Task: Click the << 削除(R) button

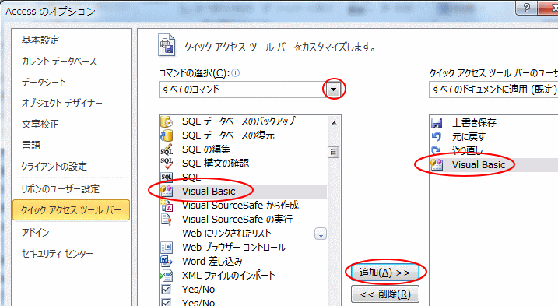Action: [385, 294]
